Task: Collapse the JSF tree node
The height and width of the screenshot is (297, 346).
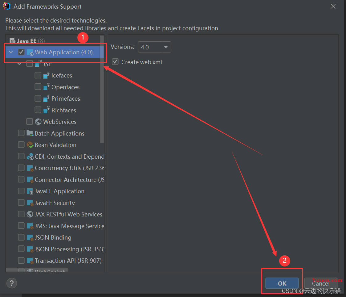Action: (19, 64)
